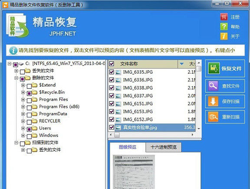Open the 关于 link
Image resolution: width=250 pixels, height=189 pixels.
click(235, 36)
